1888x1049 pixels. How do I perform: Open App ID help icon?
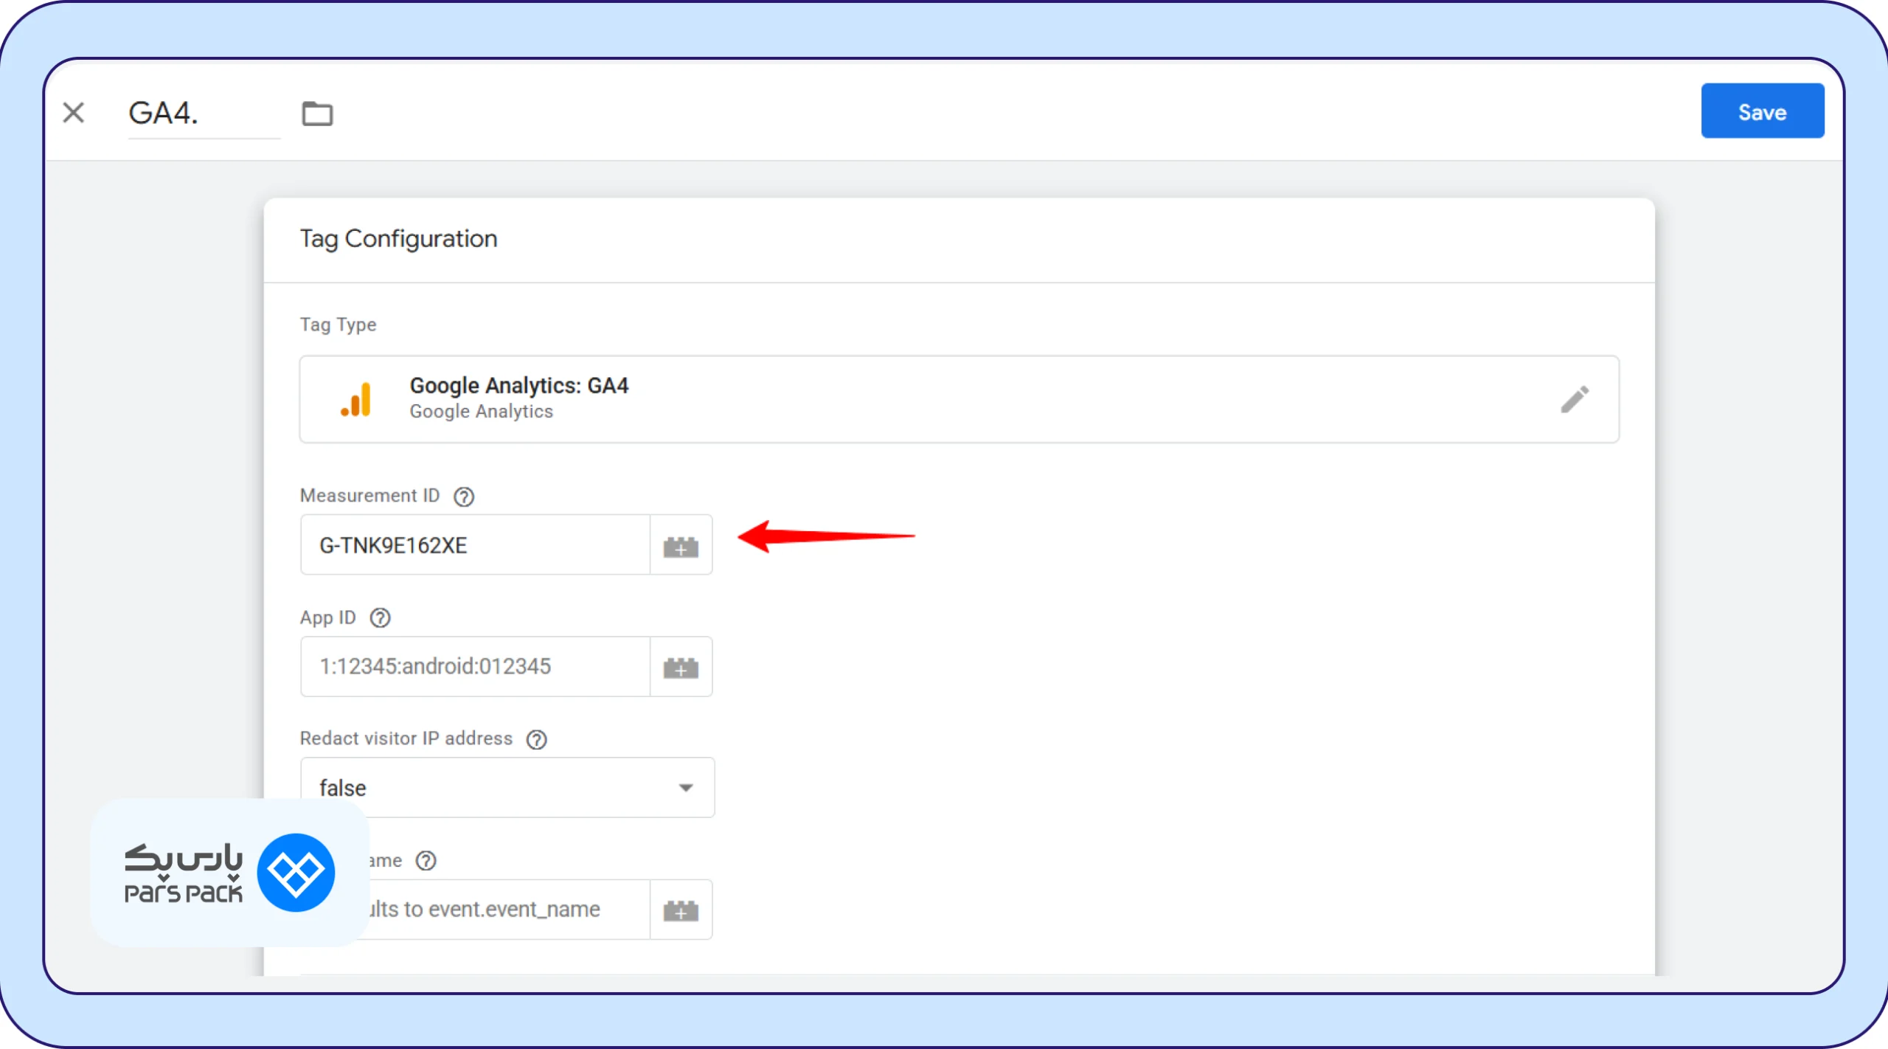[380, 618]
